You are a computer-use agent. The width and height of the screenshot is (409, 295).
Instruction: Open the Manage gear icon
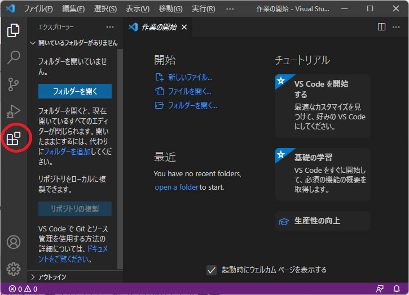coord(14,269)
